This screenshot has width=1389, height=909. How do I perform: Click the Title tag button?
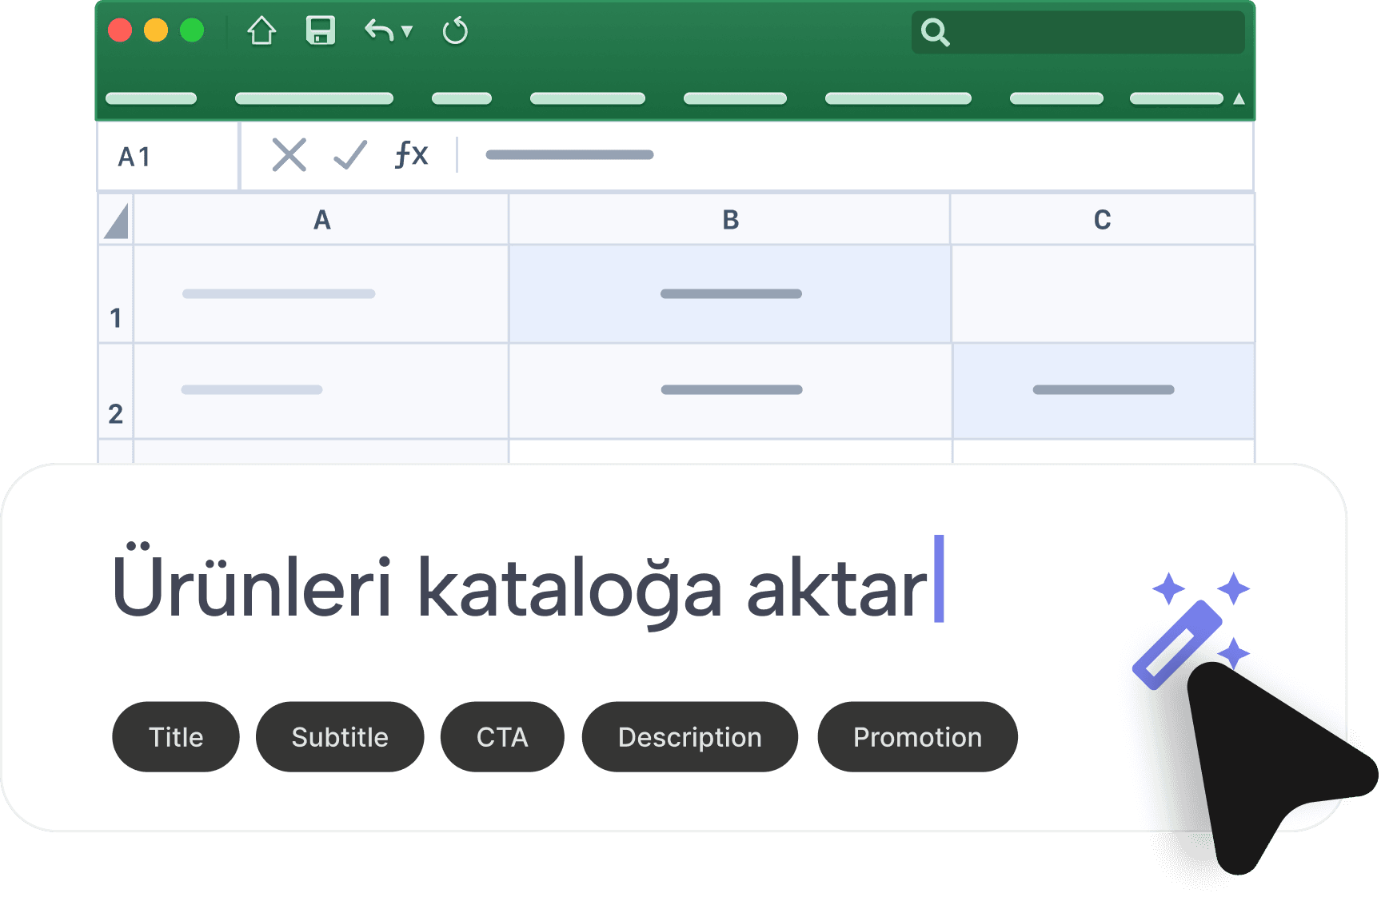coord(176,737)
